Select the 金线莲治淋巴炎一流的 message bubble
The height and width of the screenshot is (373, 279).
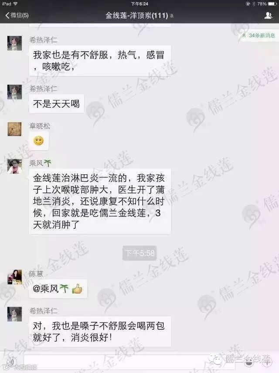[100, 201]
